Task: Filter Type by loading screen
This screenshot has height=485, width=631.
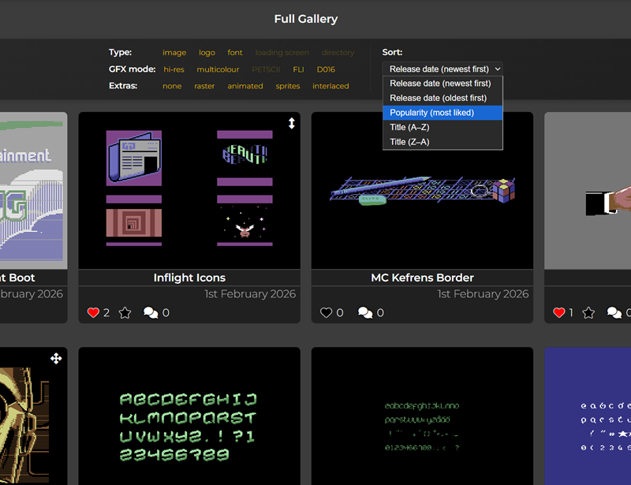Action: 282,53
